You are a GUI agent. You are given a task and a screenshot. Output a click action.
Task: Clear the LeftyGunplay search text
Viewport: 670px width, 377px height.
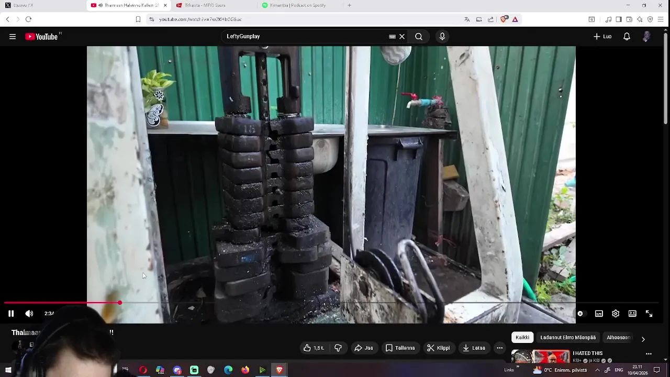coord(402,37)
